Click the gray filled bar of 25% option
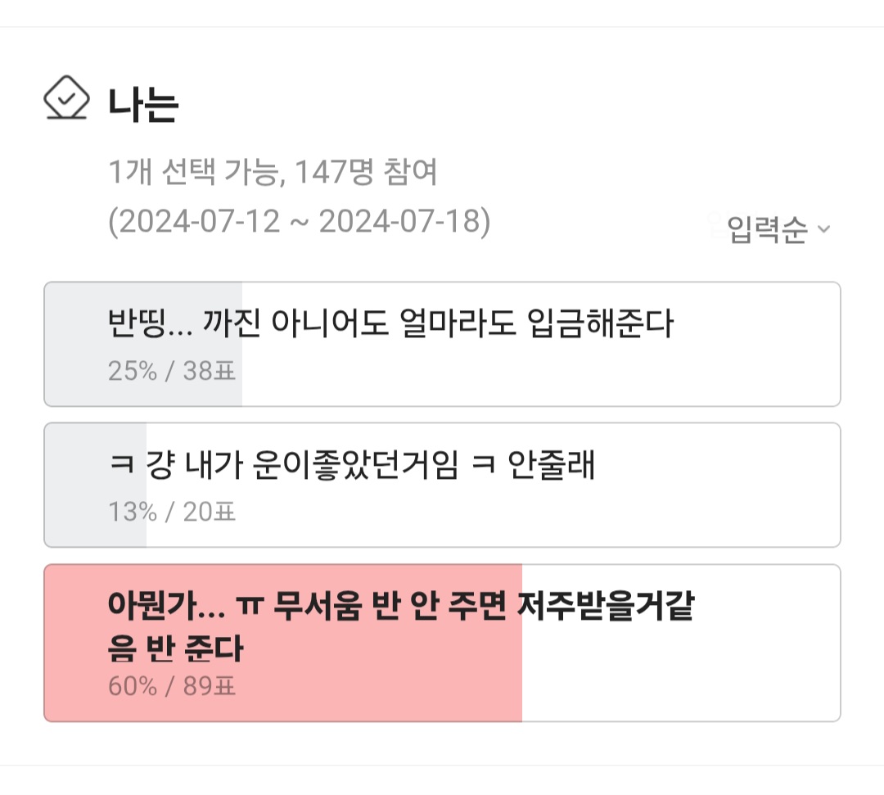The image size is (884, 795). (x=143, y=344)
